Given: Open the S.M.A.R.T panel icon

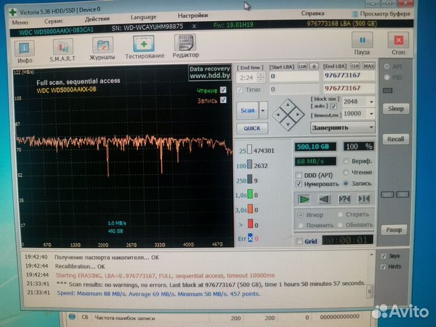Looking at the screenshot, I should (x=62, y=47).
